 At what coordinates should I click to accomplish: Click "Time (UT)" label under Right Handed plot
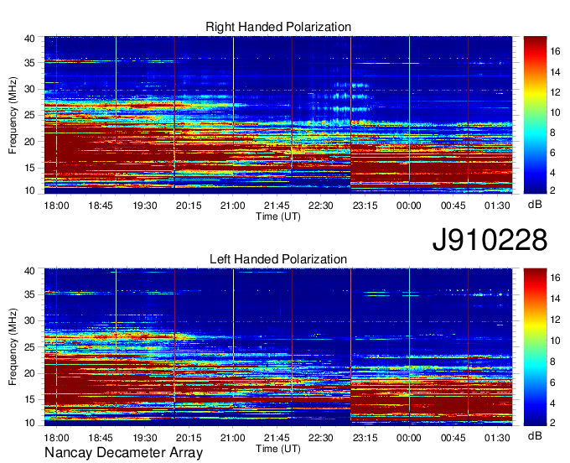(278, 216)
